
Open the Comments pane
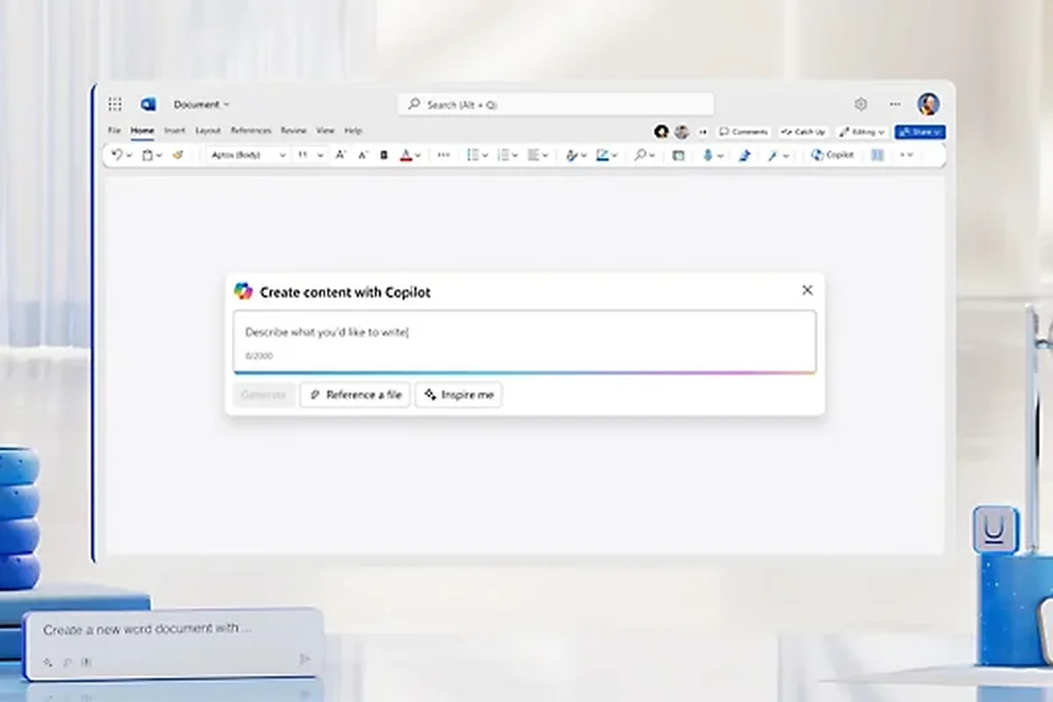click(x=743, y=132)
